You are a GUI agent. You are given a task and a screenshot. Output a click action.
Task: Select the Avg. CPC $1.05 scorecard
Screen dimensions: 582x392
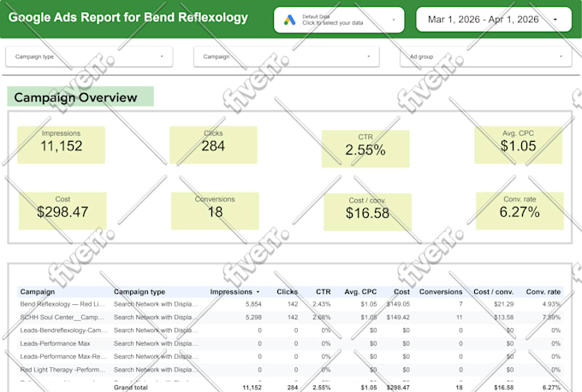click(518, 145)
